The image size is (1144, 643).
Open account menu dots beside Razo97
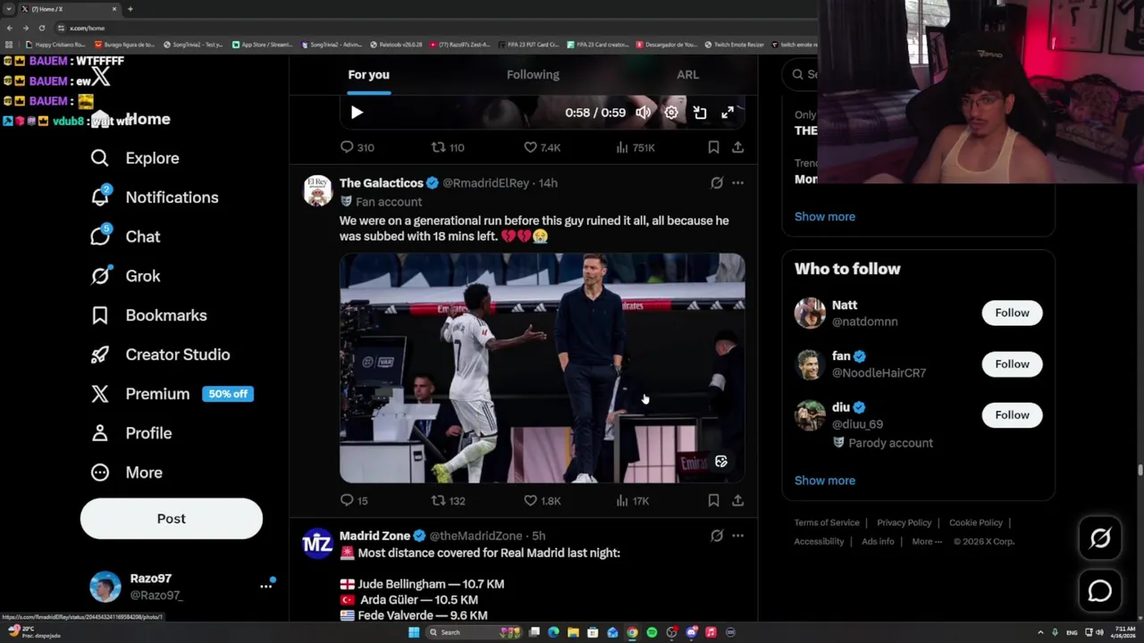pyautogui.click(x=265, y=586)
